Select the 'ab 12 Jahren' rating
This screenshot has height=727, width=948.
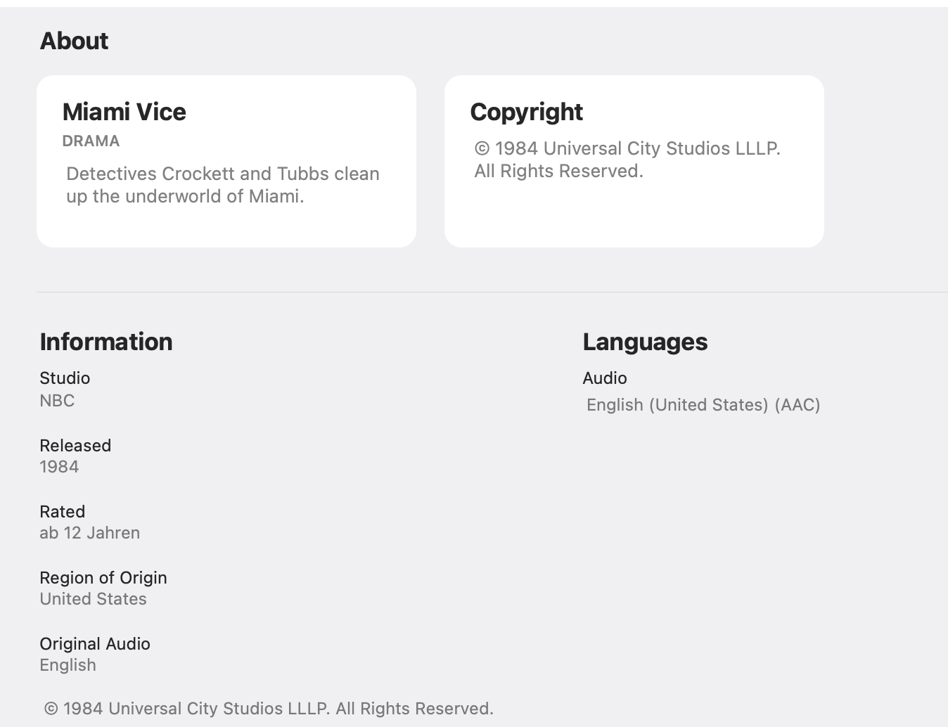(89, 533)
